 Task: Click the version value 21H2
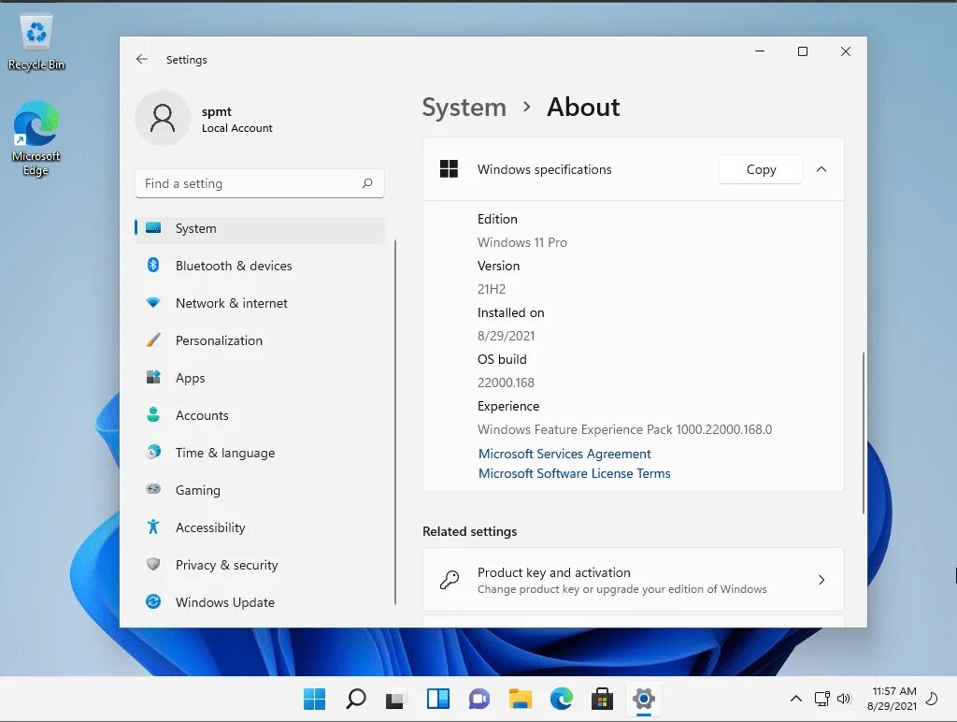point(492,289)
